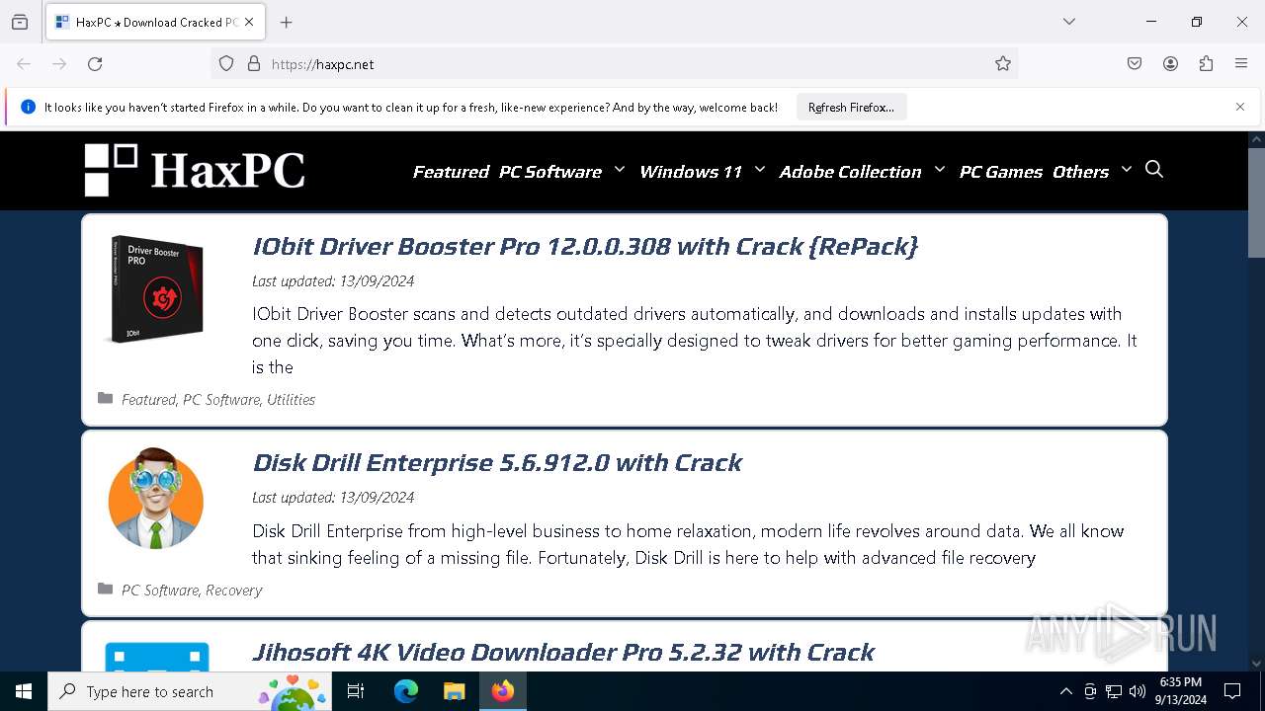Expand Others submenu arrow
The width and height of the screenshot is (1265, 711).
1127,170
